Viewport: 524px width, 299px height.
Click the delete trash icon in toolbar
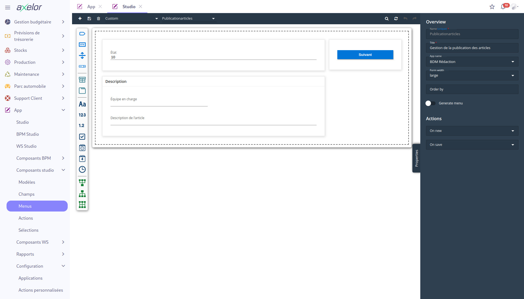click(x=99, y=19)
